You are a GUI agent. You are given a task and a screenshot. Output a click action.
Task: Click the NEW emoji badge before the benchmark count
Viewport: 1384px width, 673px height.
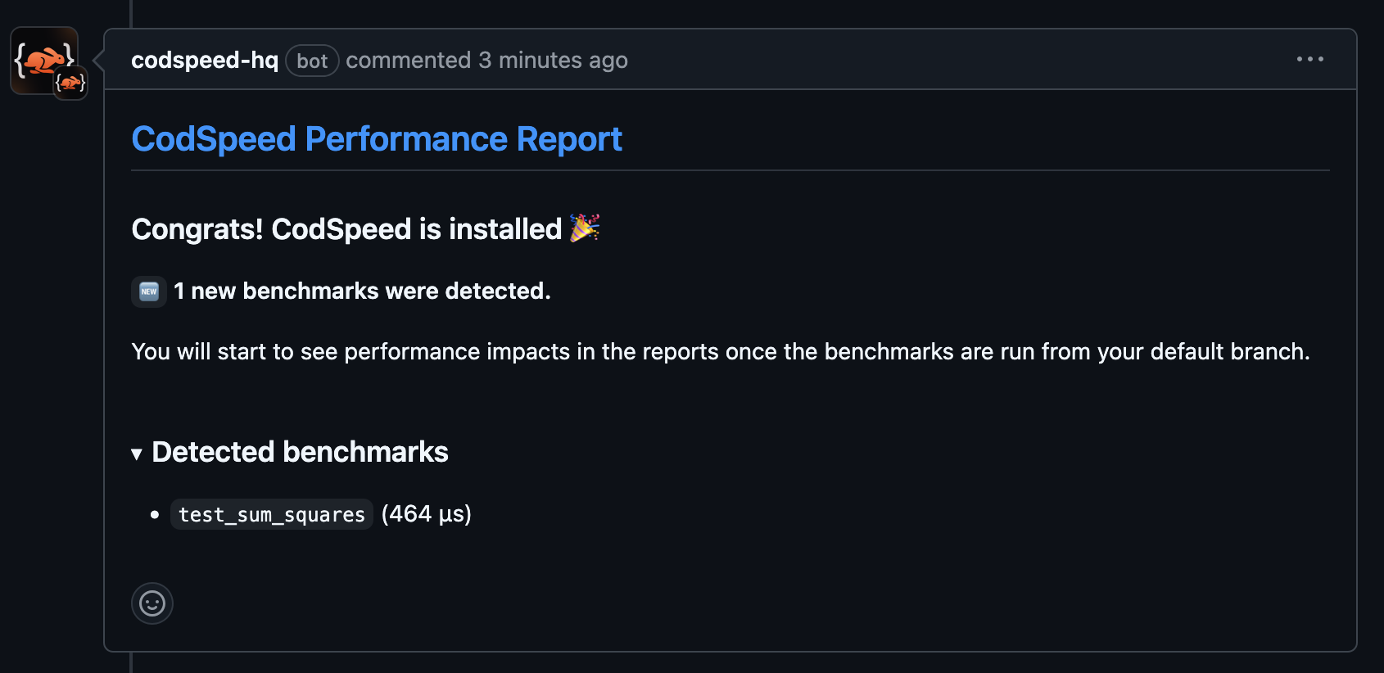coord(148,291)
